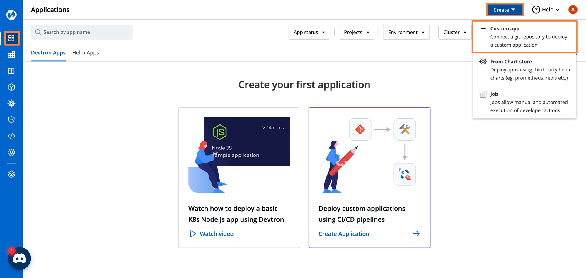The image size is (586, 278).
Task: Switch to Devtron Apps tab
Action: [48, 53]
